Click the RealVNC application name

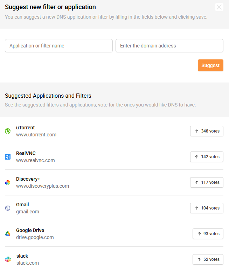pyautogui.click(x=26, y=153)
